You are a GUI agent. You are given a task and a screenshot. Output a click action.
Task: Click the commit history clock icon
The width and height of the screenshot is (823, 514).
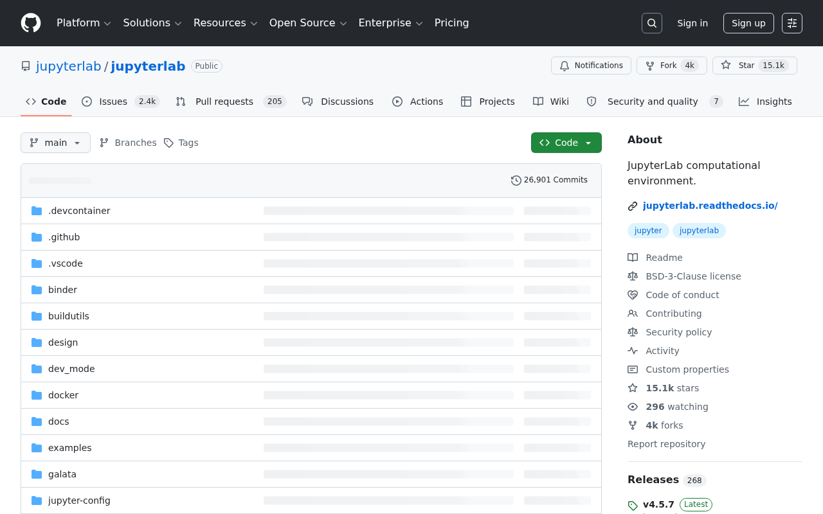click(516, 181)
